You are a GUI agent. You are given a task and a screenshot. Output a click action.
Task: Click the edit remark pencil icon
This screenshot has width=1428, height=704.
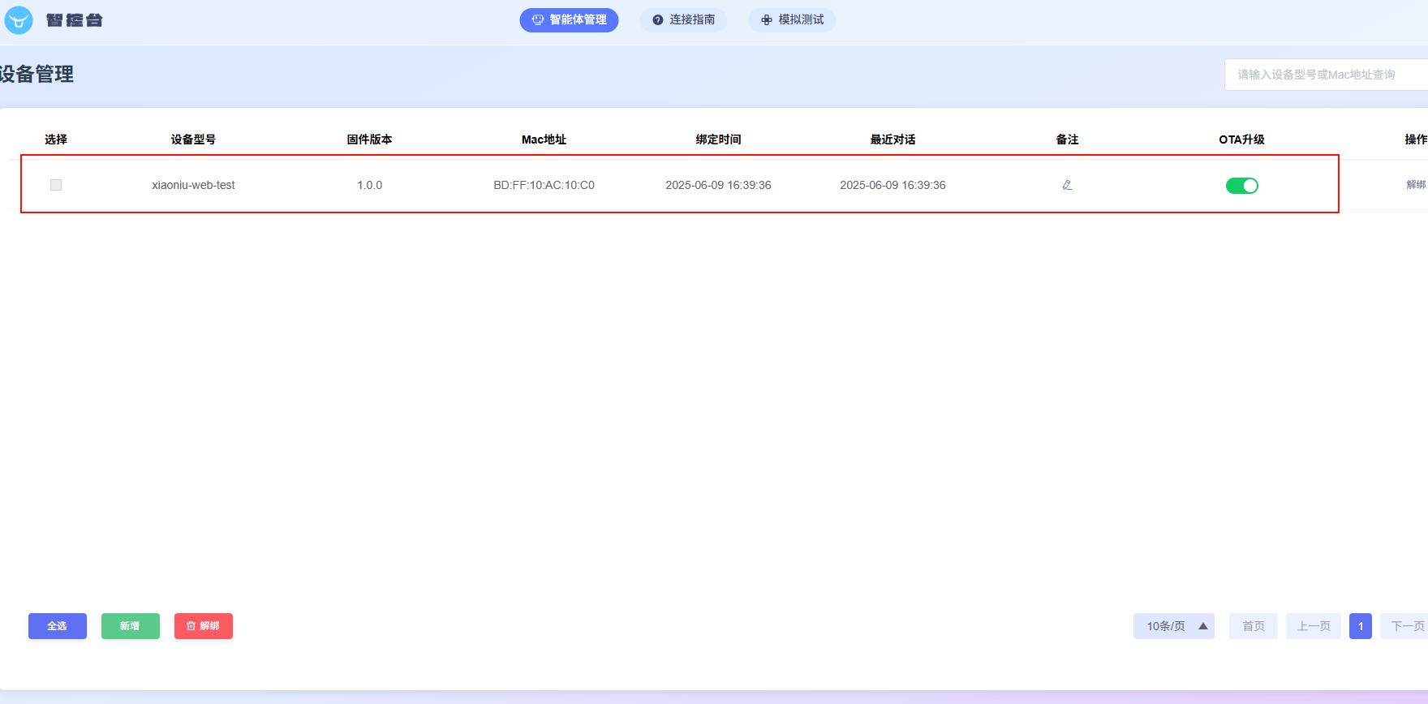[1067, 185]
